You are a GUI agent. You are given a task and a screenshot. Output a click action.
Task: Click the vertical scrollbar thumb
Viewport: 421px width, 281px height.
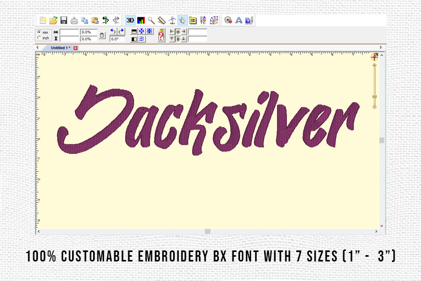382,140
